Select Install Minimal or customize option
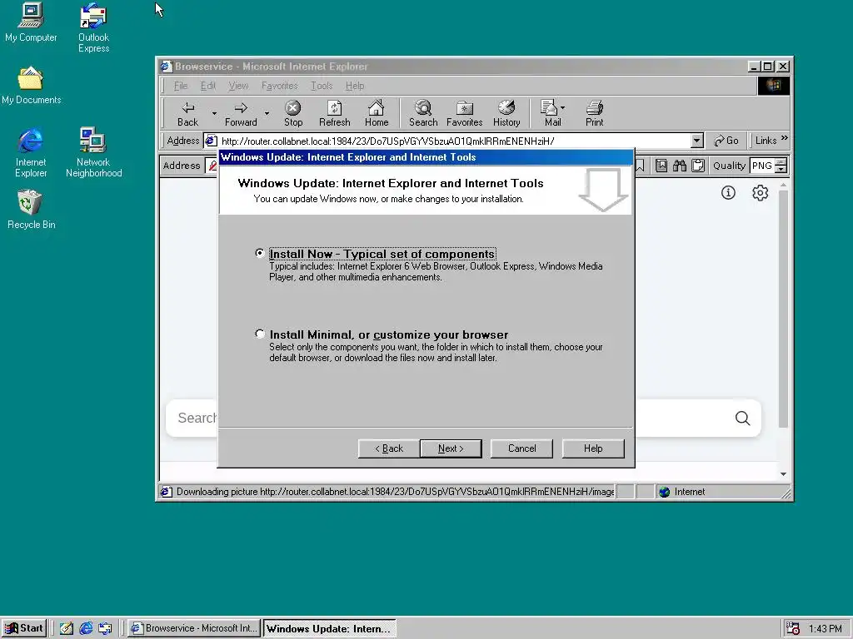Viewport: 853px width, 639px height. click(x=260, y=334)
